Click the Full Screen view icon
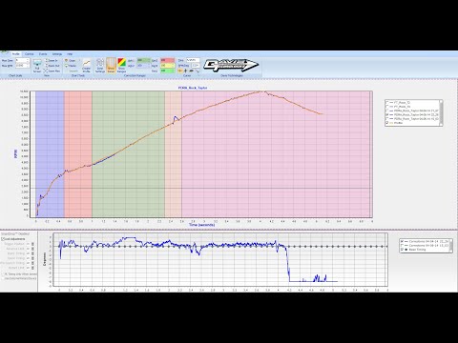 pos(37,67)
